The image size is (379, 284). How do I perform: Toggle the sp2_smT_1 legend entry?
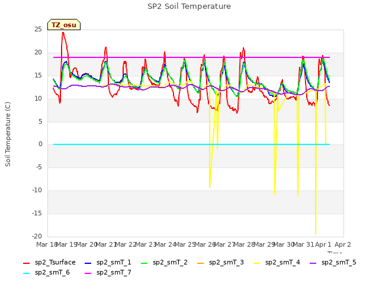pyautogui.click(x=108, y=263)
